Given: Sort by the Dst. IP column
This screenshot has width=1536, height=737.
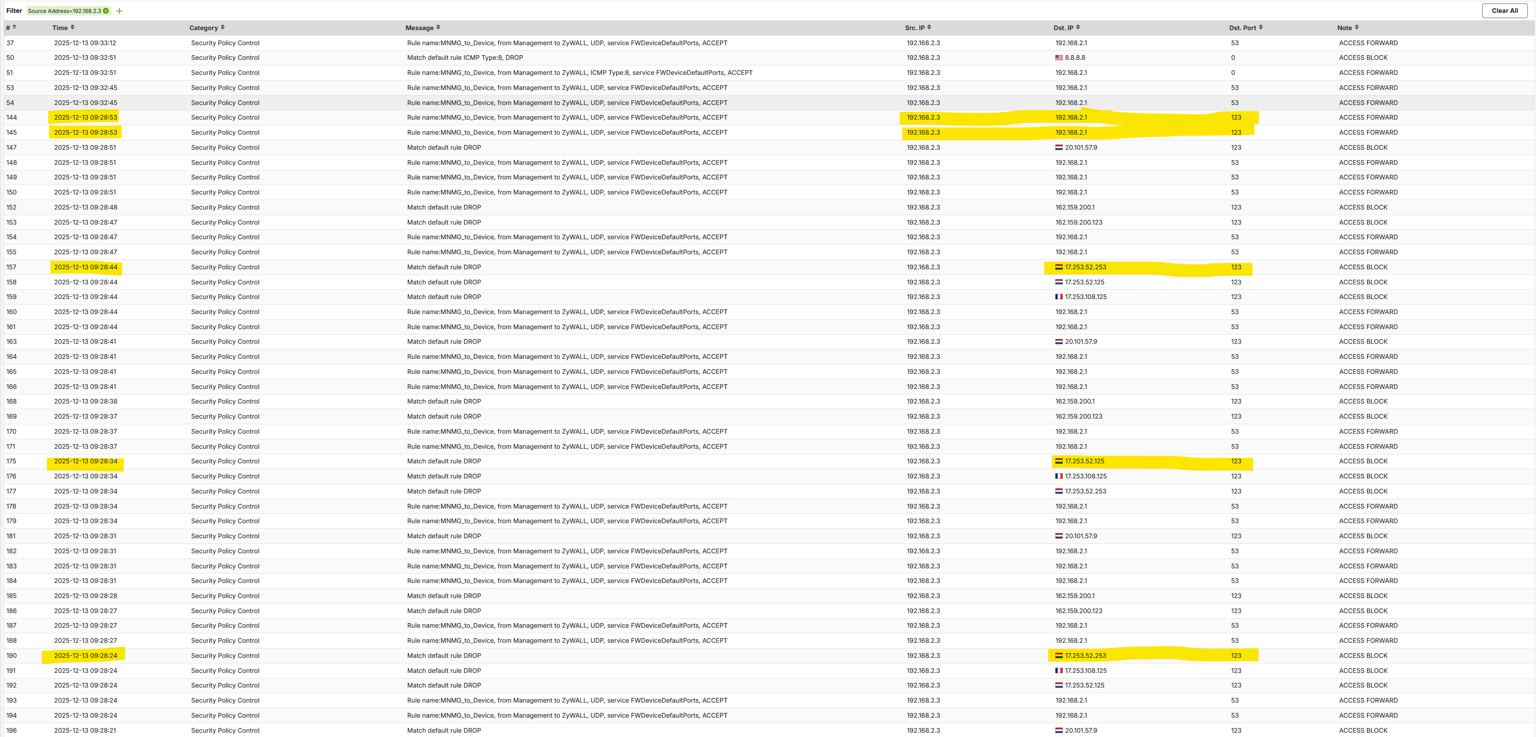Looking at the screenshot, I should tap(1078, 28).
